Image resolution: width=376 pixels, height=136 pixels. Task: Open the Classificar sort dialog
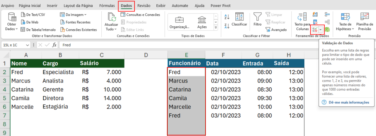(239, 19)
